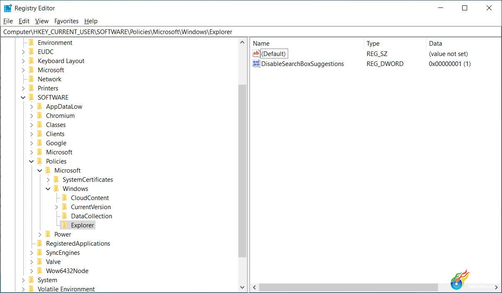
Task: Click the REG_SZ type cell
Action: (377, 54)
